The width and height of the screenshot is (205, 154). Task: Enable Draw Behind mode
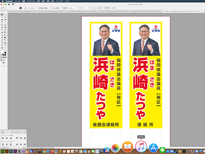(x=3, y=60)
